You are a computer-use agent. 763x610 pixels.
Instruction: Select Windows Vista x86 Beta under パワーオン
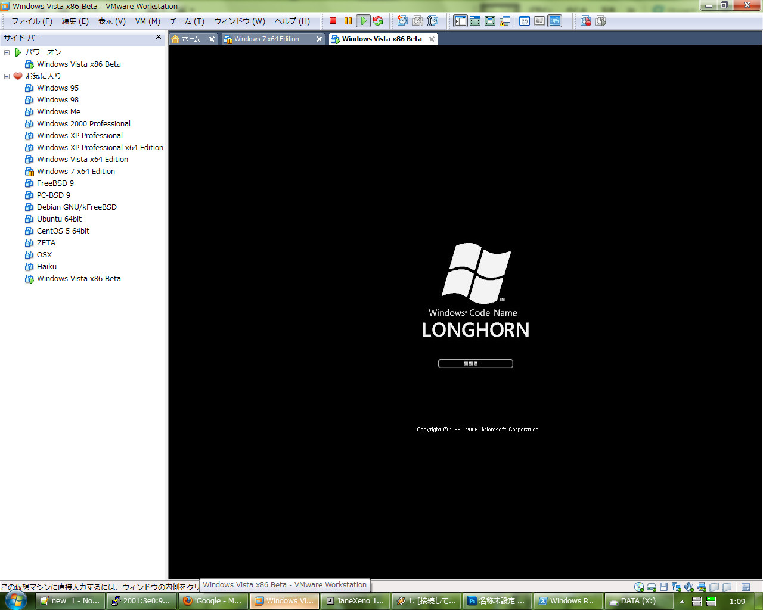coord(79,64)
